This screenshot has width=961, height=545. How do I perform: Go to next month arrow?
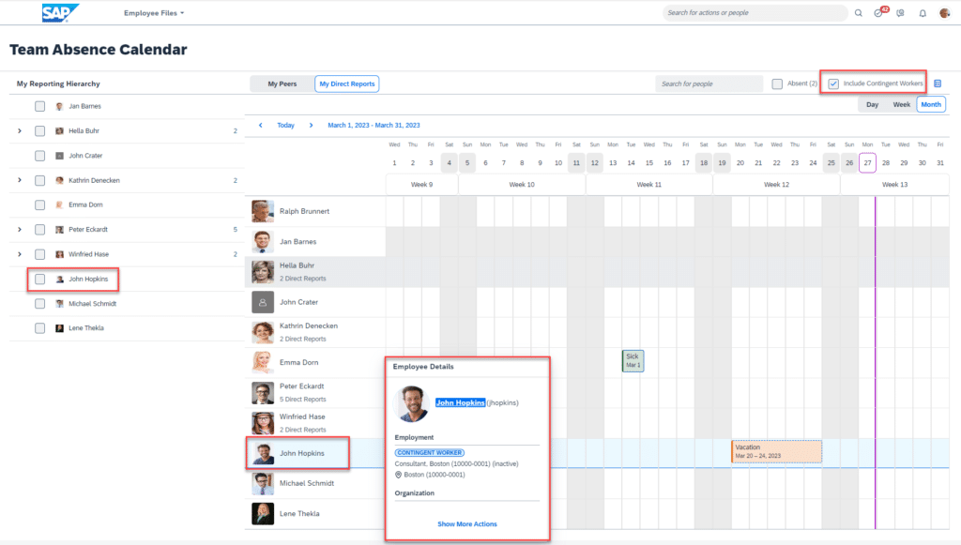coord(311,125)
